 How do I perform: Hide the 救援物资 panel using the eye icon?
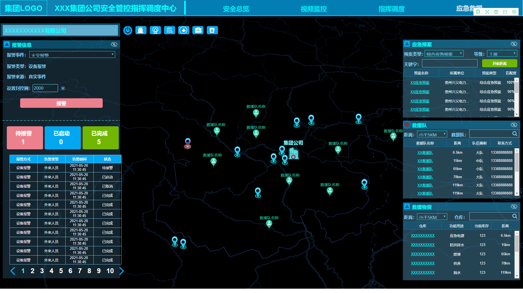[x=514, y=207]
